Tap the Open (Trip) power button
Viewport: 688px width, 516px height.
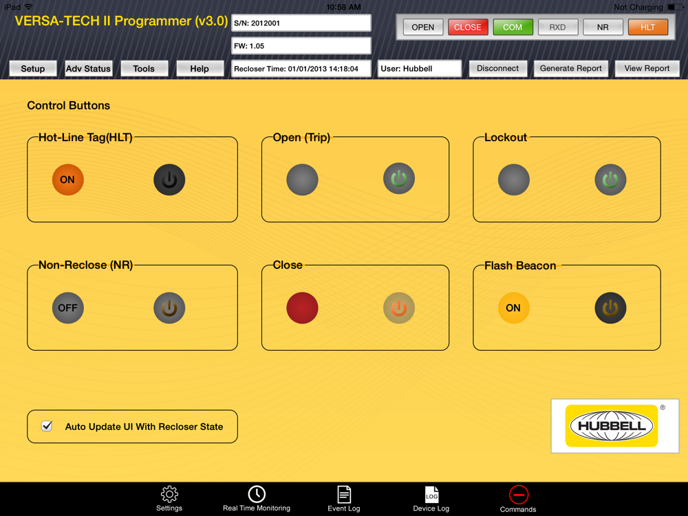point(399,179)
